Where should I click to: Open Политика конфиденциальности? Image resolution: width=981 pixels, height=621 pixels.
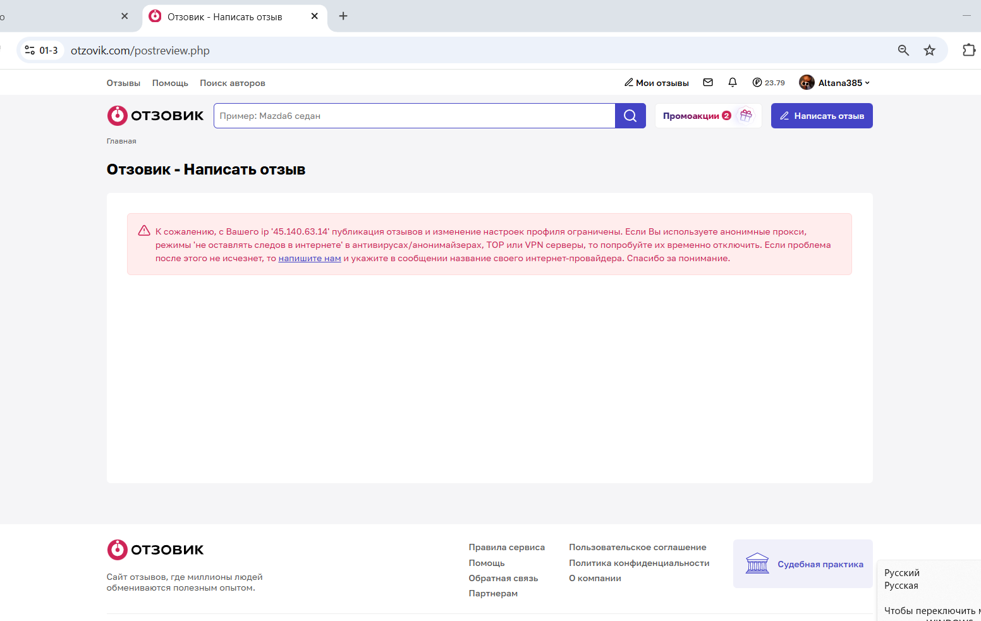pos(639,563)
